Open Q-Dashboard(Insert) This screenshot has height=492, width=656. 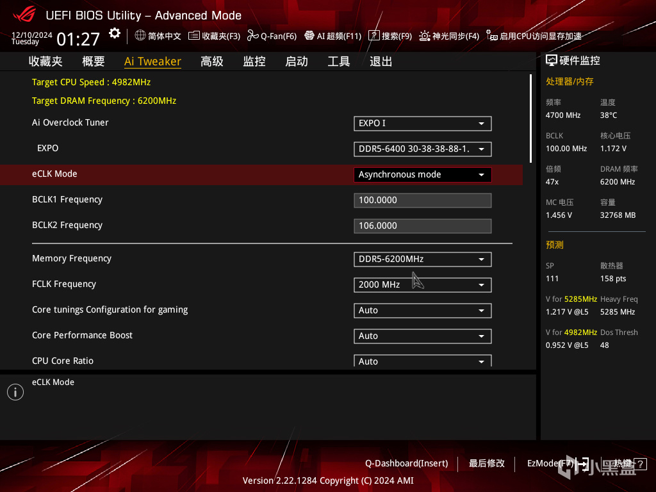pos(406,463)
